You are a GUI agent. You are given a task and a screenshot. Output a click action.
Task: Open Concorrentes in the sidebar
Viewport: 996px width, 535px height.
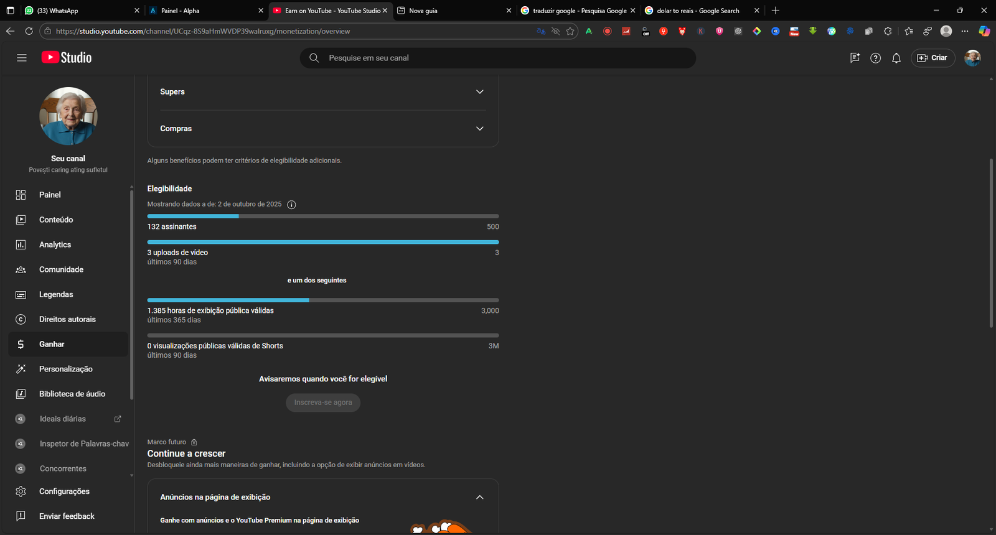coord(68,468)
